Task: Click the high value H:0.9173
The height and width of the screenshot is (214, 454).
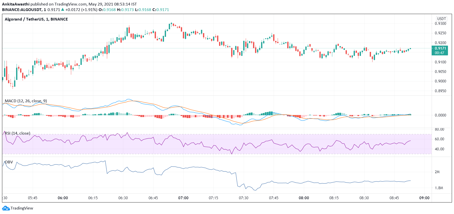Action: [125, 10]
